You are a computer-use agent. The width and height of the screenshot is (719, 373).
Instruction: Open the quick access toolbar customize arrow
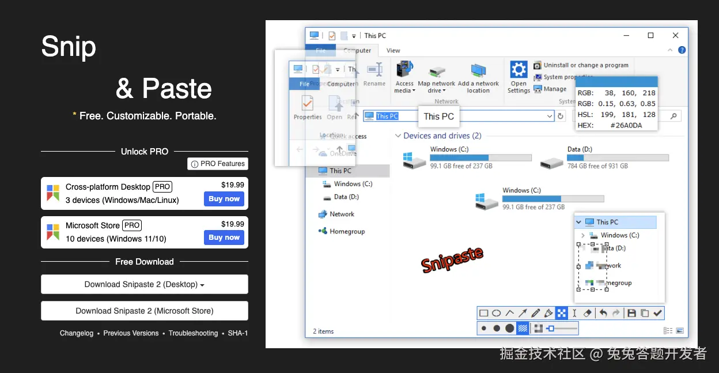click(354, 36)
